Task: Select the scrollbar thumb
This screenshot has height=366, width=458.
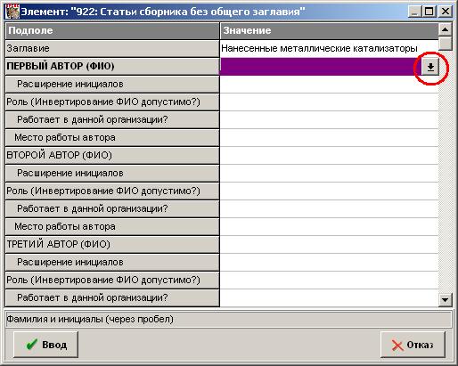Action: [445, 43]
